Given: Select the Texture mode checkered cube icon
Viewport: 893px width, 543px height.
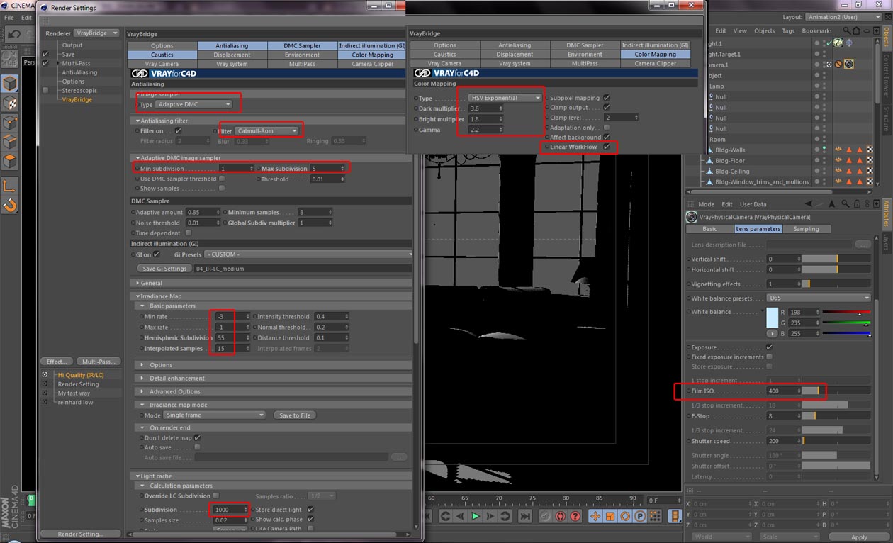Looking at the screenshot, I should pos(10,103).
